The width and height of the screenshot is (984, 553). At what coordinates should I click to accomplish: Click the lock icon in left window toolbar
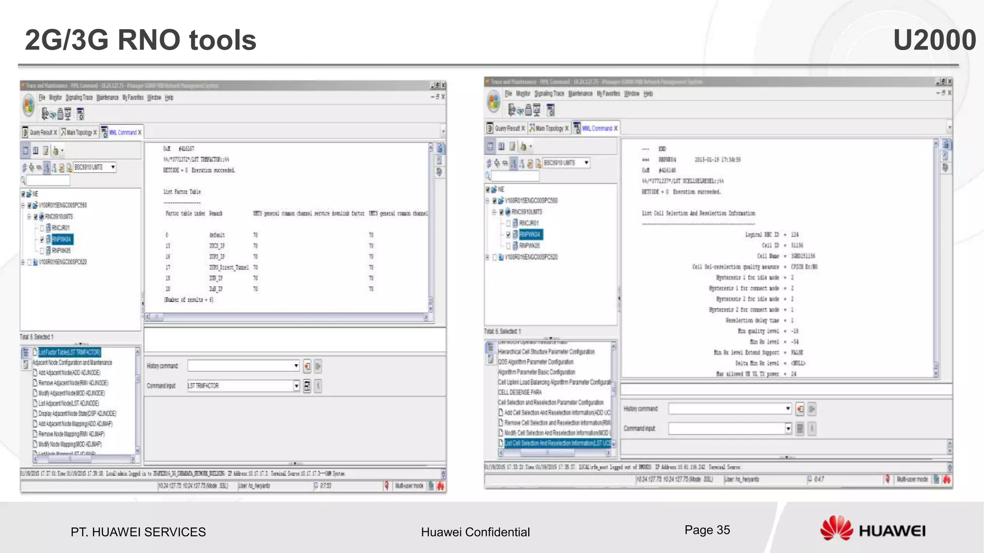[x=61, y=114]
